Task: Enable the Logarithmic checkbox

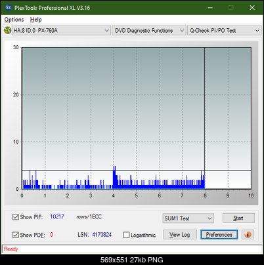Action: point(126,235)
